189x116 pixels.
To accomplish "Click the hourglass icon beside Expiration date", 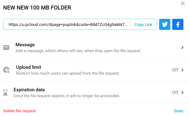I will pyautogui.click(x=5, y=93).
